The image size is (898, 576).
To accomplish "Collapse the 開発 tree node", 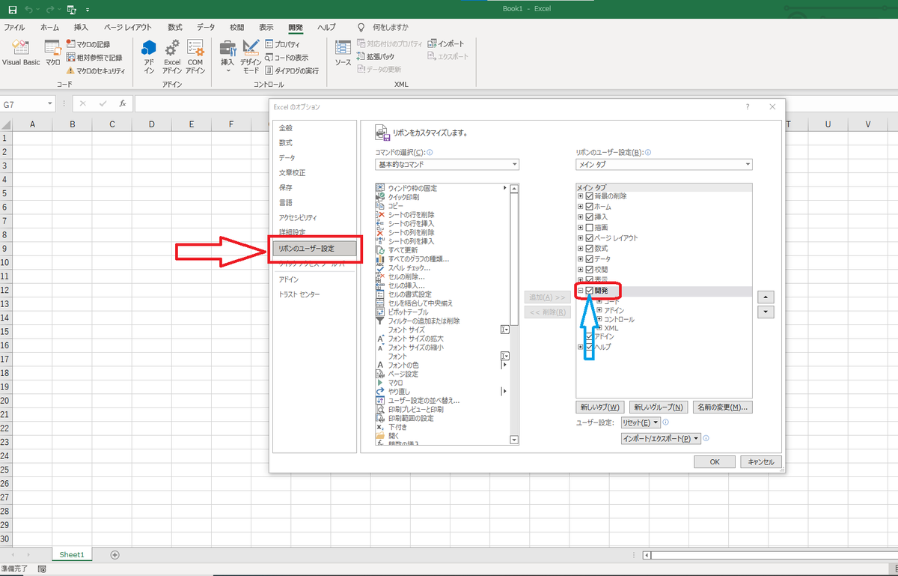I will coord(580,291).
